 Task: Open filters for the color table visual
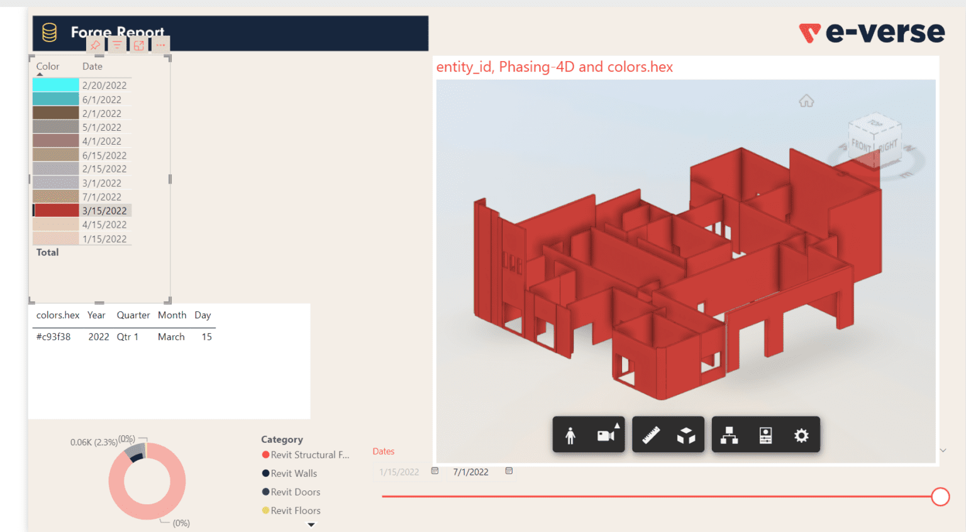tap(117, 45)
